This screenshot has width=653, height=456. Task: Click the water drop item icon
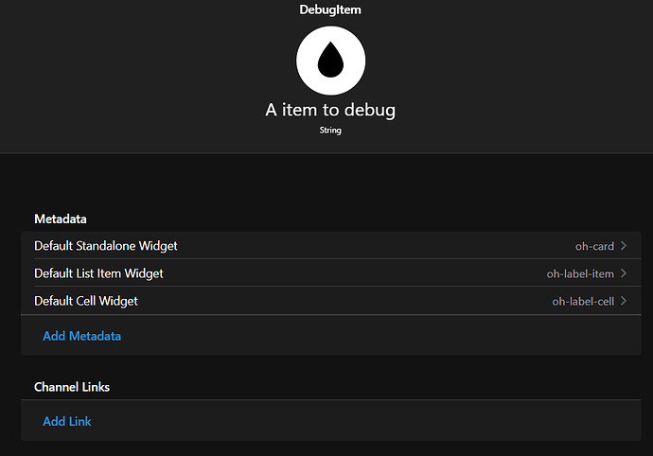click(x=330, y=61)
